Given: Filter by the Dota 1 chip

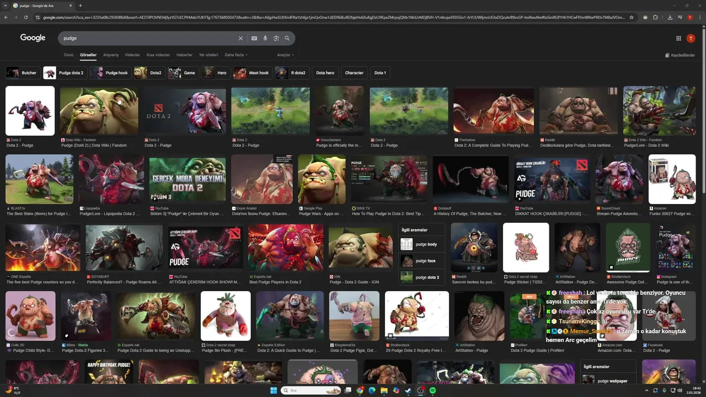Looking at the screenshot, I should coord(380,73).
